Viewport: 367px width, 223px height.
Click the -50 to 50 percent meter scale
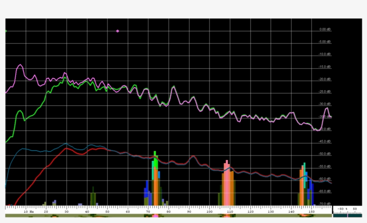coord(347,209)
